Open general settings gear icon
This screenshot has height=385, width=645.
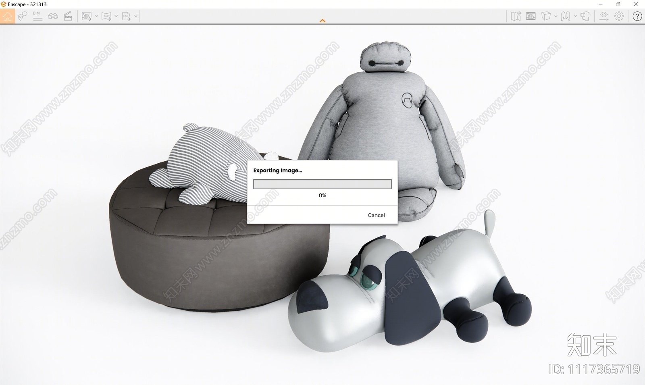click(x=619, y=16)
